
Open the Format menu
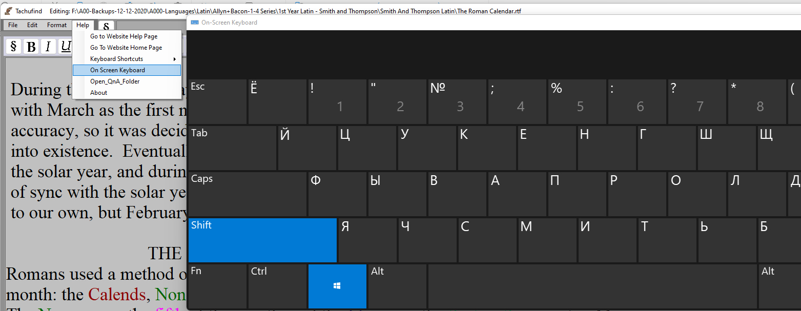coord(56,25)
